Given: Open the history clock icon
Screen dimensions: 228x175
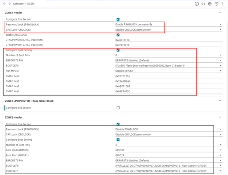Looking at the screenshot, I should (x=217, y=4).
